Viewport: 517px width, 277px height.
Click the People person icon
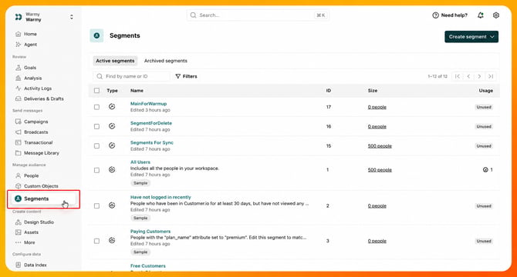tap(19, 175)
